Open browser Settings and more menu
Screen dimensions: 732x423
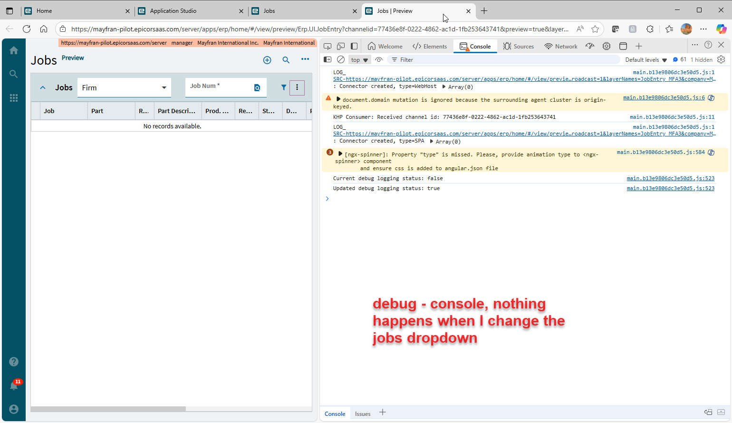(704, 29)
